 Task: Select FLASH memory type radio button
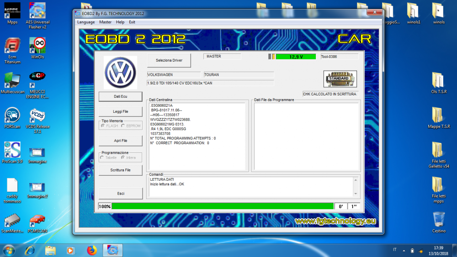(x=103, y=126)
